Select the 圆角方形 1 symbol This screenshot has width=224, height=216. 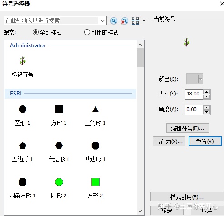[x=23, y=182]
